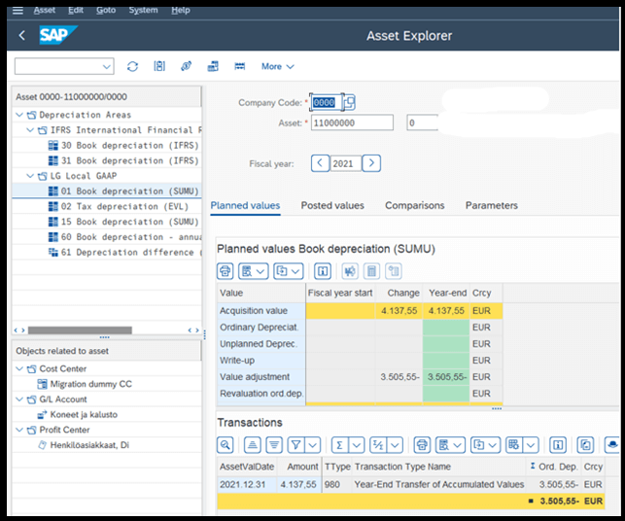The image size is (625, 521).
Task: Select area 61 Depreciation difference
Action: 124,253
